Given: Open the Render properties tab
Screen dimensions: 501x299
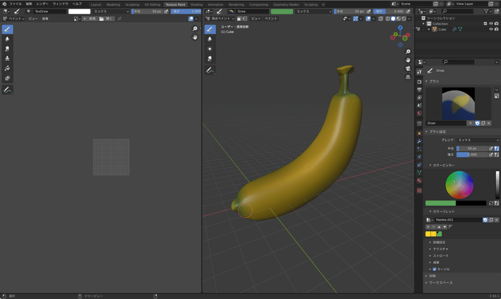Looking at the screenshot, I should click(x=419, y=82).
